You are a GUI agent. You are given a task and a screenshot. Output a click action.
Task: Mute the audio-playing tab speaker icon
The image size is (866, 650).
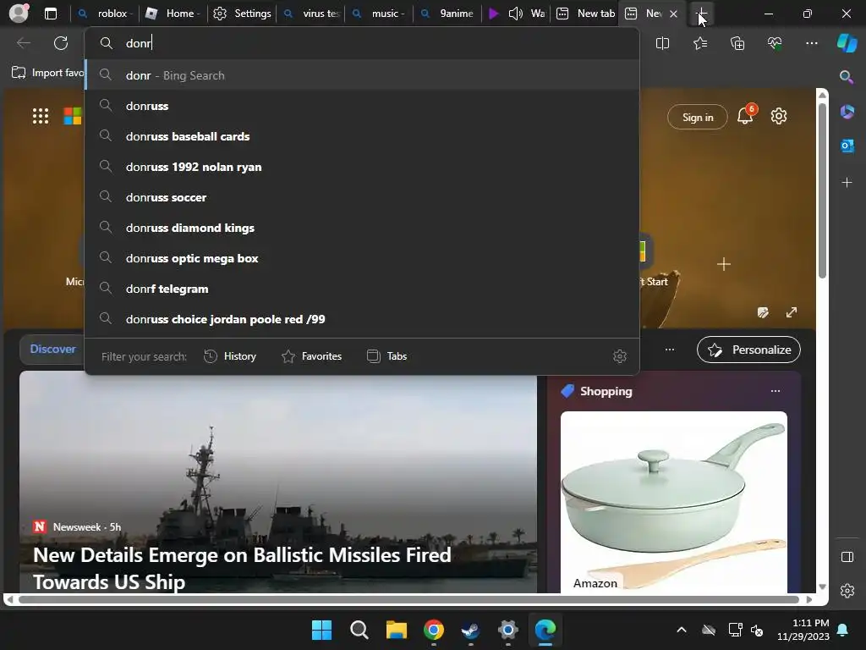tap(515, 14)
